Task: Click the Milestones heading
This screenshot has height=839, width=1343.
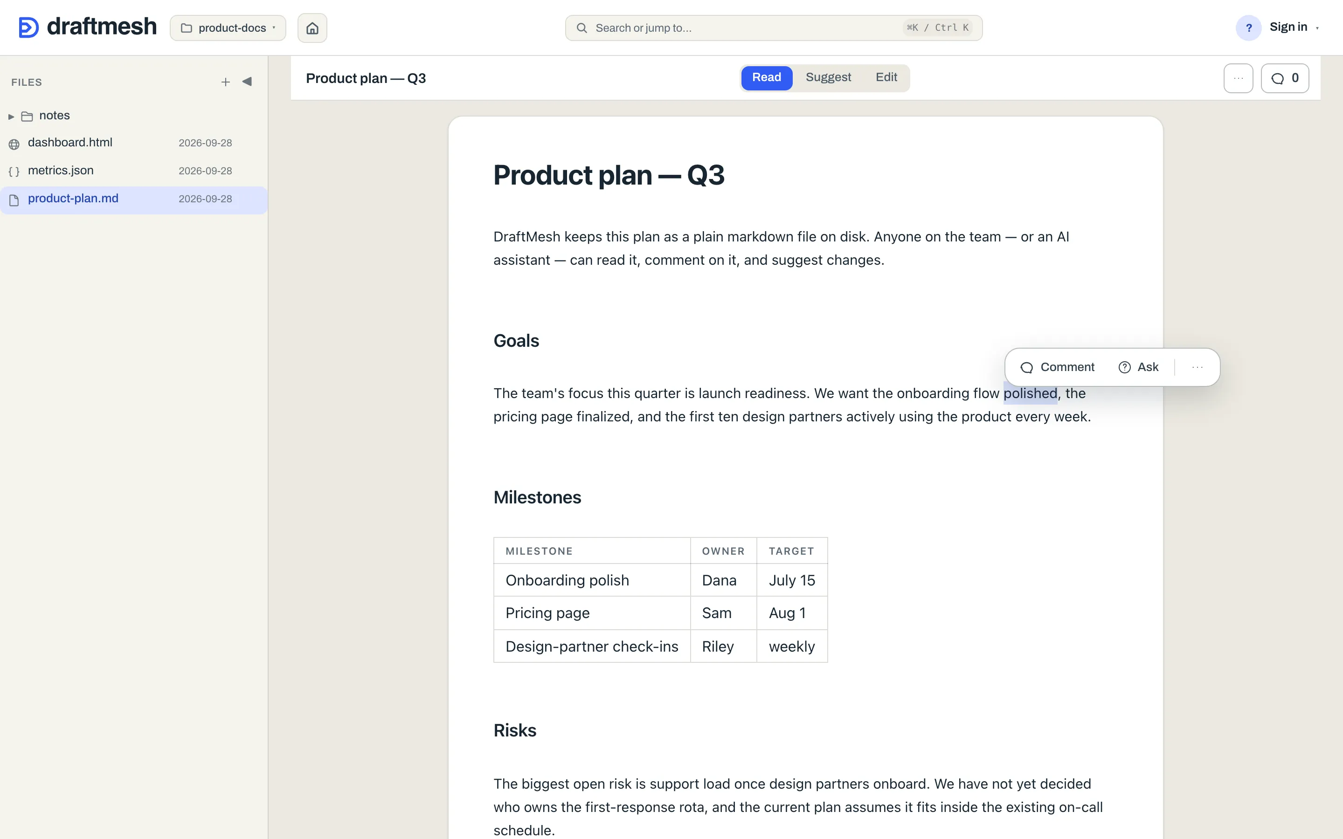Action: point(537,497)
